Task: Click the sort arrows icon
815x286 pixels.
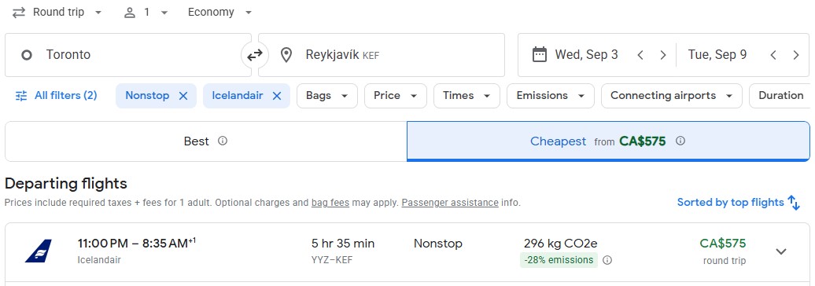Action: 794,203
